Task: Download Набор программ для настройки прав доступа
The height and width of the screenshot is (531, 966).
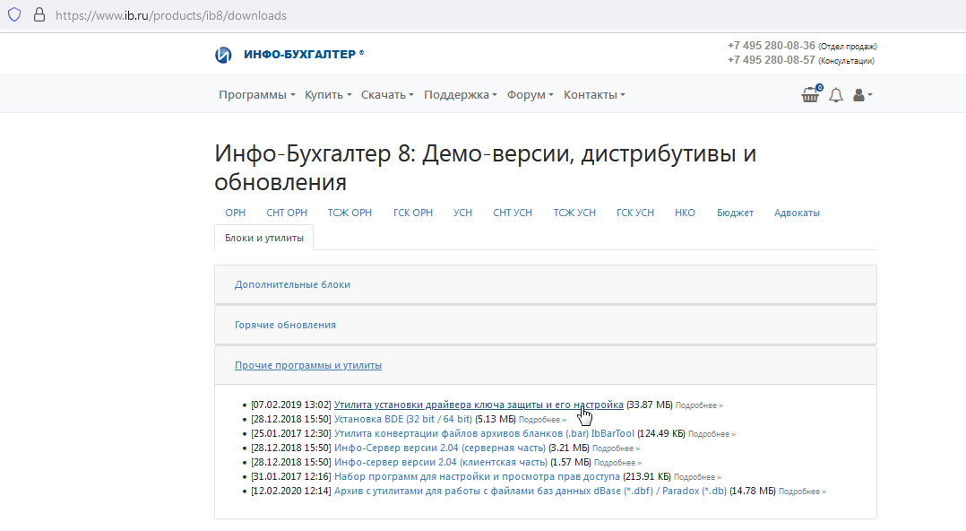Action: pyautogui.click(x=477, y=476)
